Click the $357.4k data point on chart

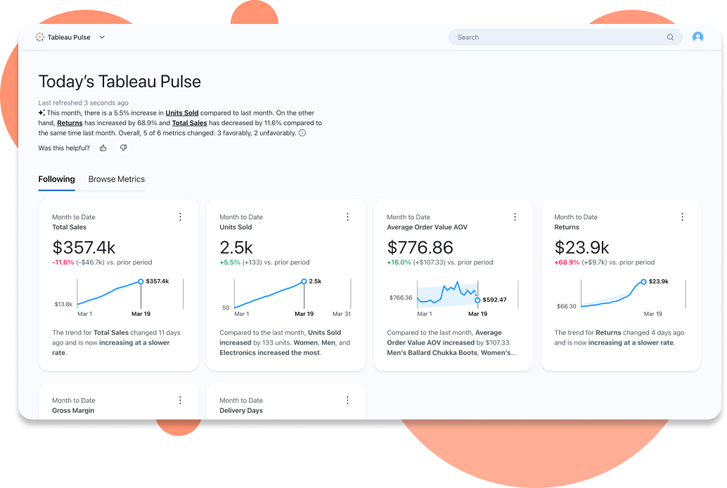point(141,281)
